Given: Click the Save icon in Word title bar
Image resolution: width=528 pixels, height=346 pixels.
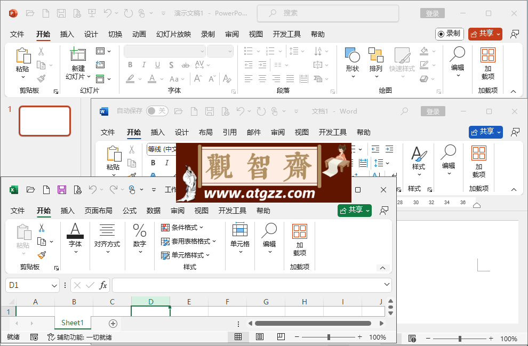Looking at the screenshot, I should 210,111.
